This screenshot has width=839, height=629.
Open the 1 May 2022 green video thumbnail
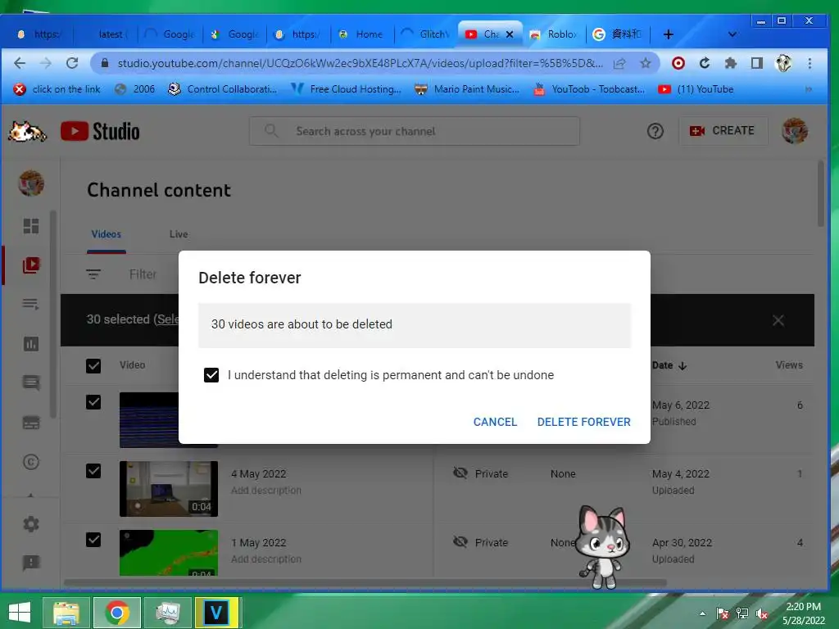[169, 553]
